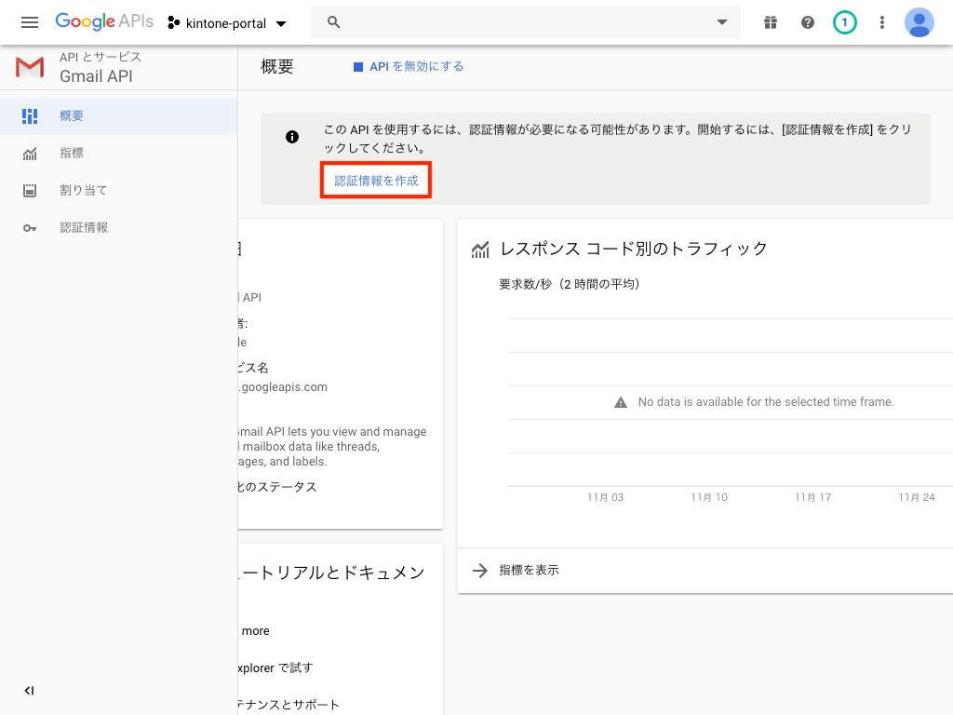
Task: Click the 認証情報を作成 link
Action: (376, 181)
